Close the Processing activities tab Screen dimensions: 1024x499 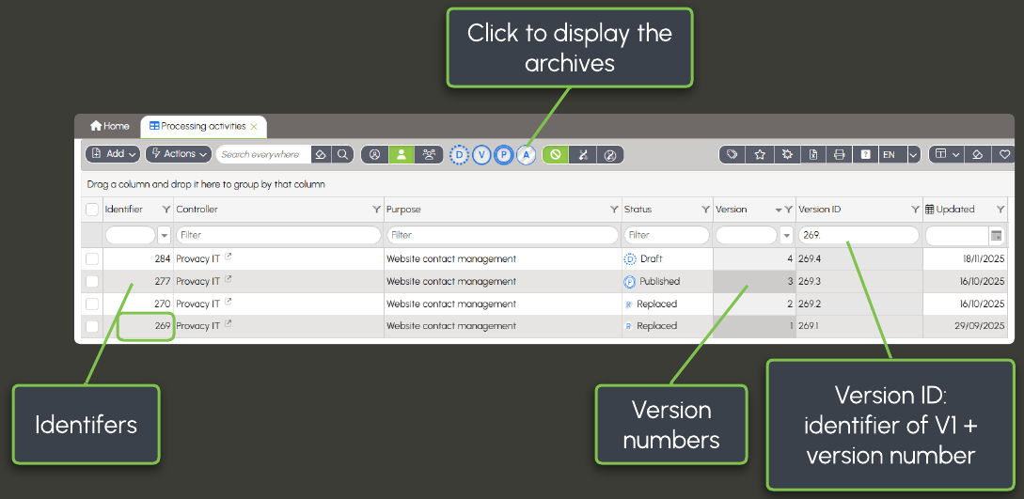[x=254, y=126]
